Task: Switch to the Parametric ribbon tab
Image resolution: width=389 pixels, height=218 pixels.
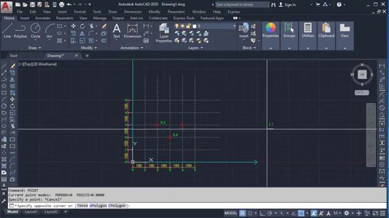Action: [64, 18]
